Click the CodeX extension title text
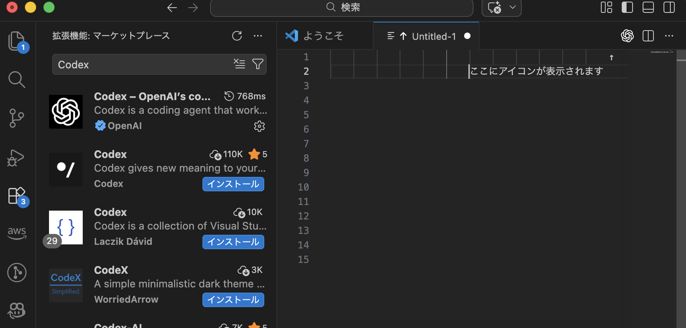Image resolution: width=686 pixels, height=328 pixels. click(x=111, y=270)
